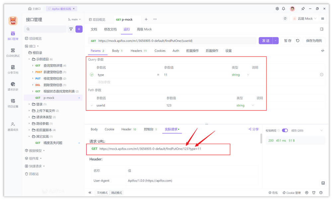Expand the 登录 folder in tree
Viewport: 332px width, 200px height.
[29, 104]
